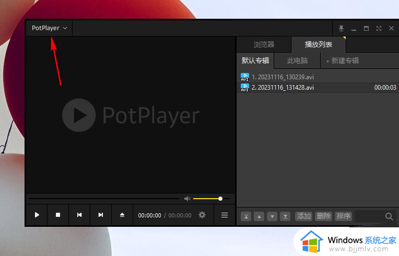Screen dimensions: 399x256
Task: Click the playlist search magnifier icon
Action: 389,216
